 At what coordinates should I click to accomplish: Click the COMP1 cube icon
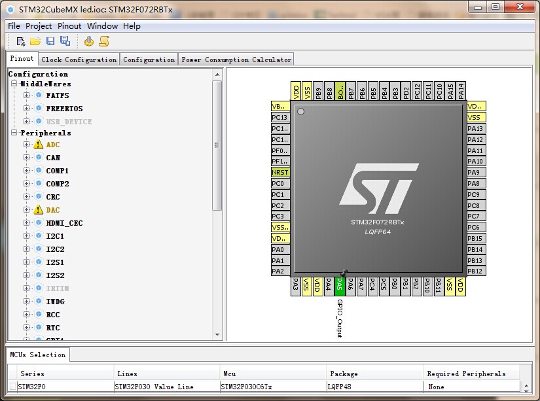[39, 170]
